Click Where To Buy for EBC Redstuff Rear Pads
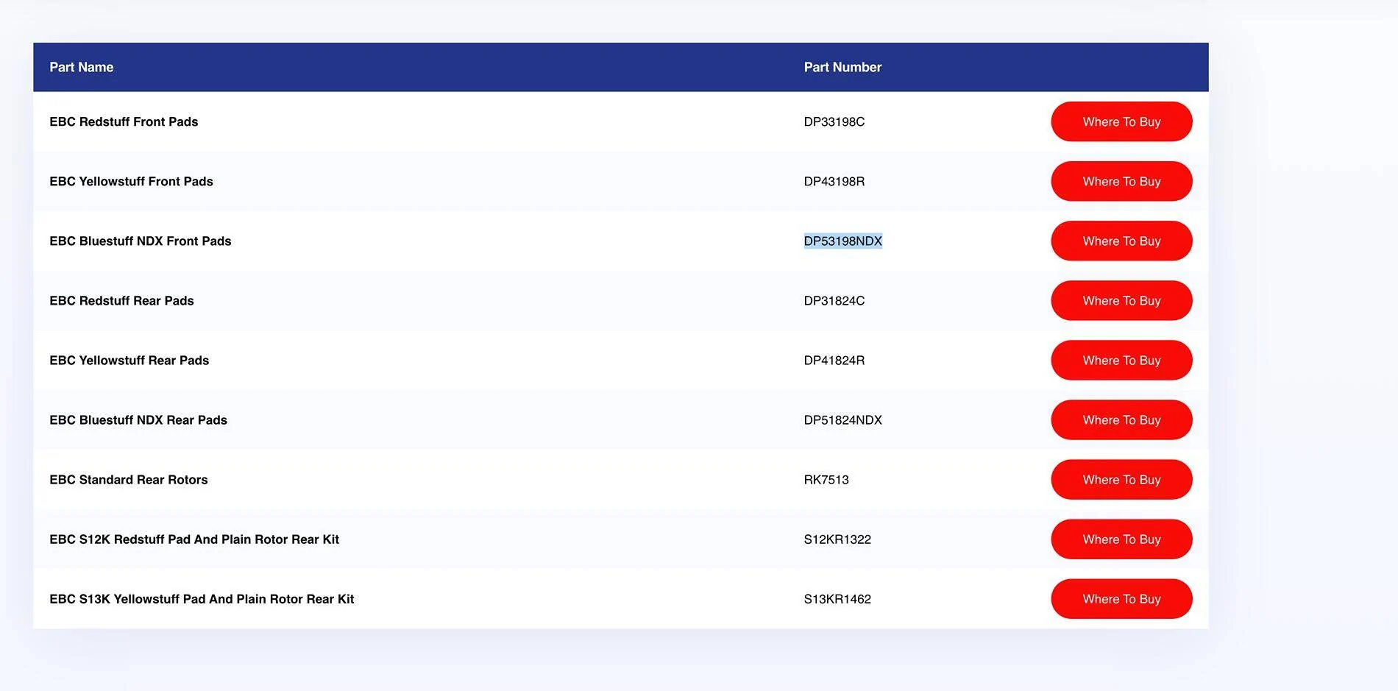The image size is (1398, 691). pyautogui.click(x=1121, y=300)
